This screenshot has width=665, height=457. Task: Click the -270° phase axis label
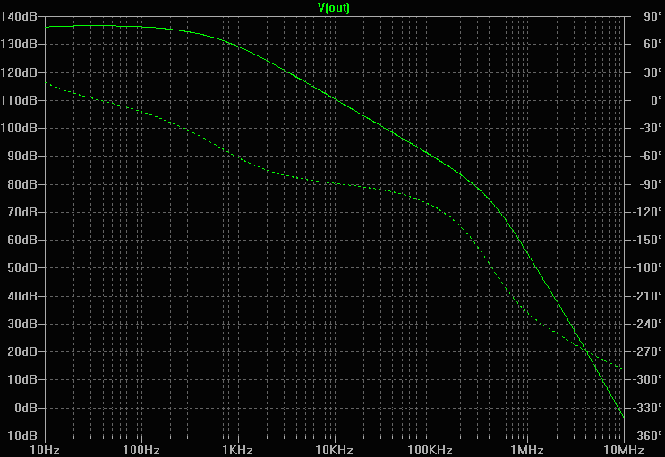pos(649,351)
